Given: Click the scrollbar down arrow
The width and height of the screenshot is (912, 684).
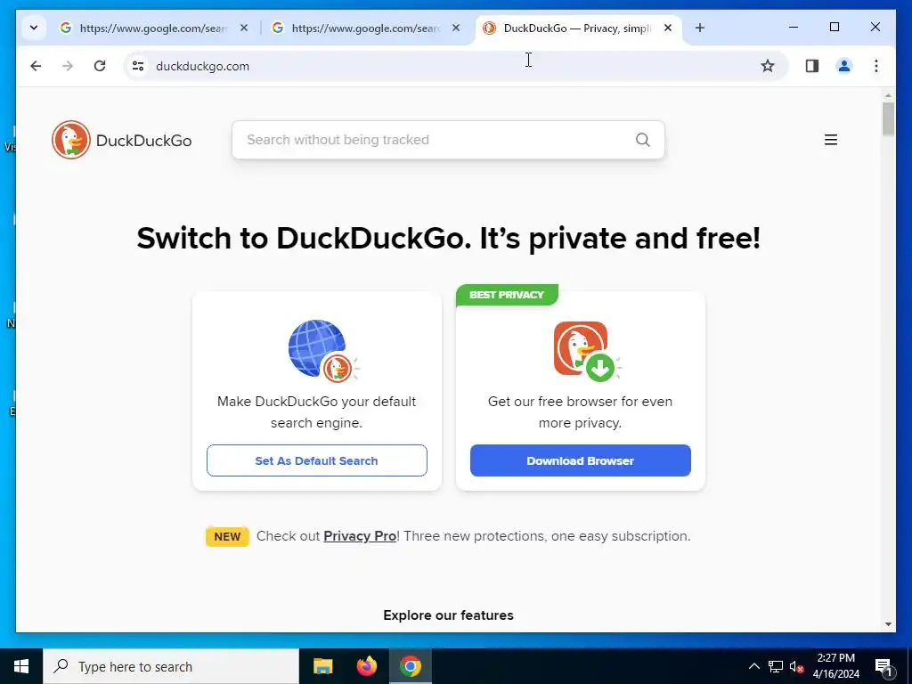Looking at the screenshot, I should coord(888,624).
